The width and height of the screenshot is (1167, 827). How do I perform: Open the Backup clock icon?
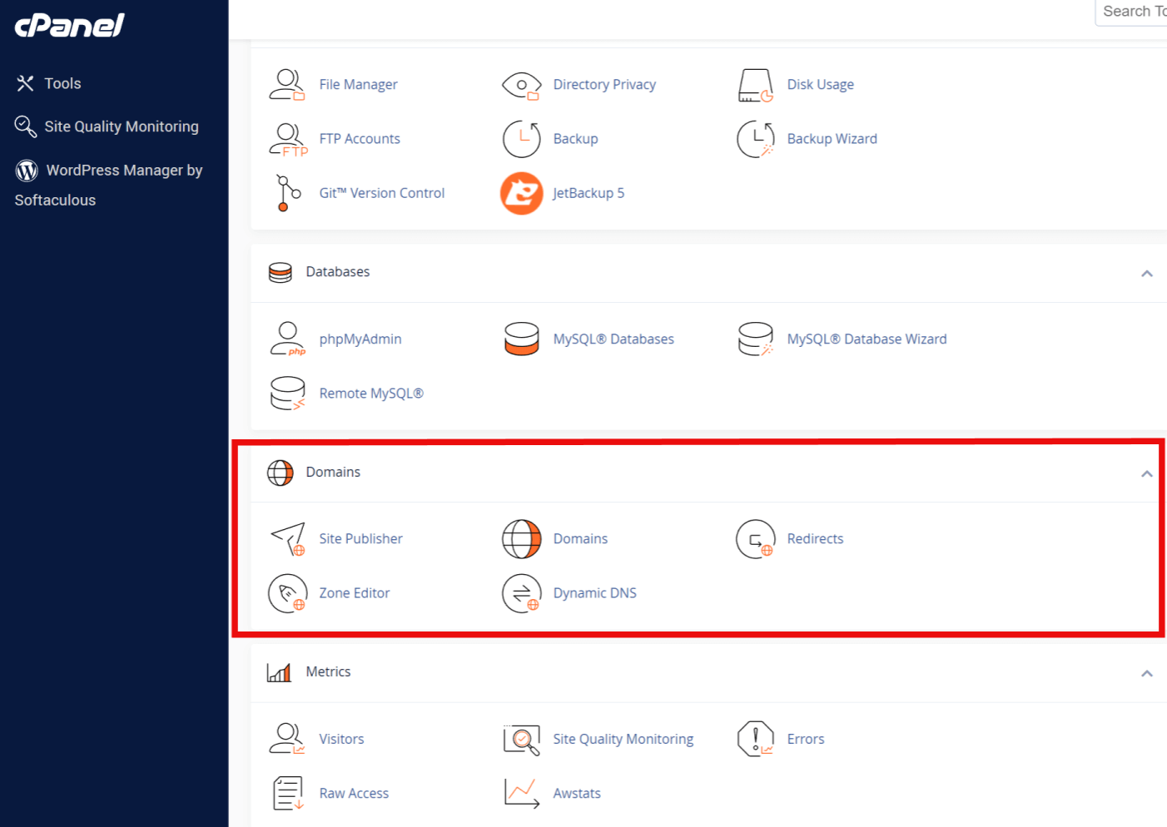pyautogui.click(x=522, y=139)
